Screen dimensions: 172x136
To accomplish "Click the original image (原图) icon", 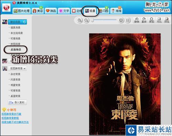I will 152,20.
